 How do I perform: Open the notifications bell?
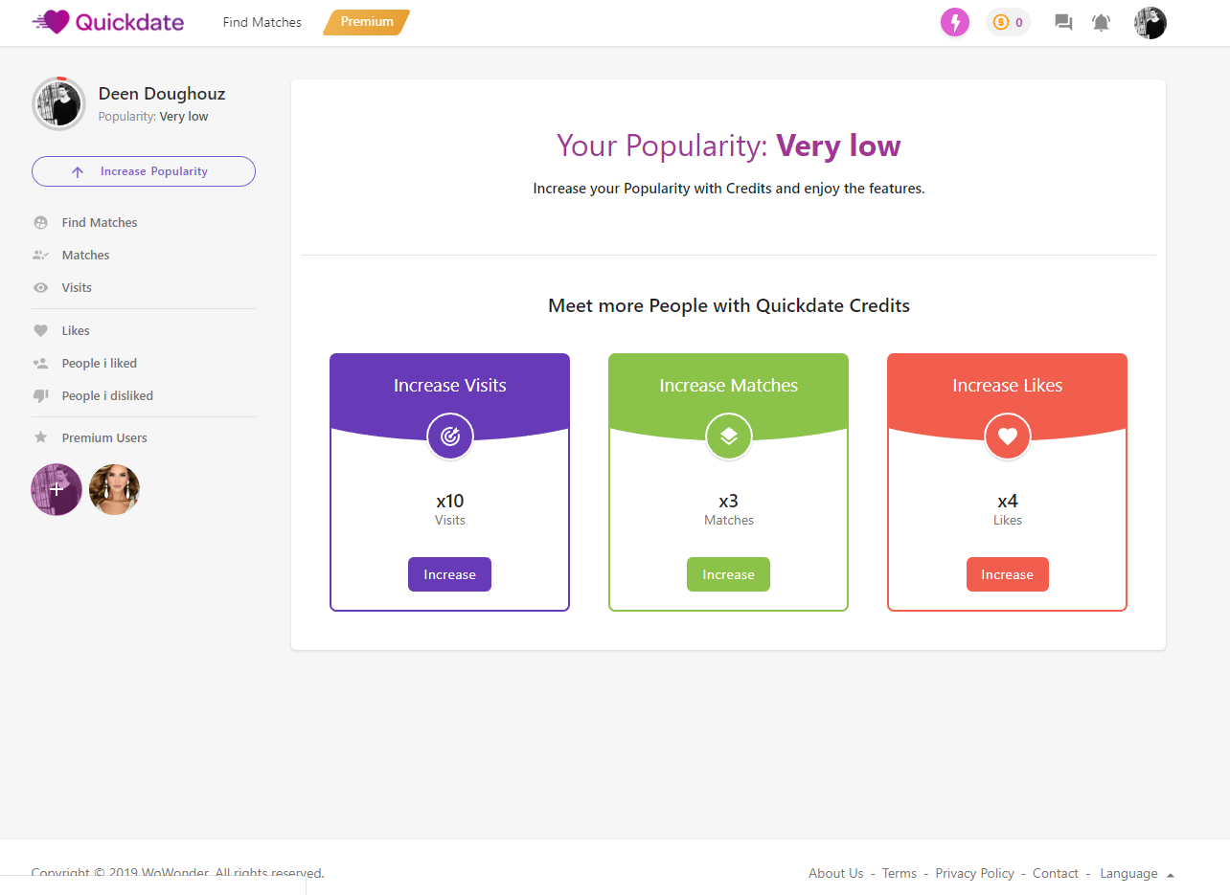point(1102,22)
